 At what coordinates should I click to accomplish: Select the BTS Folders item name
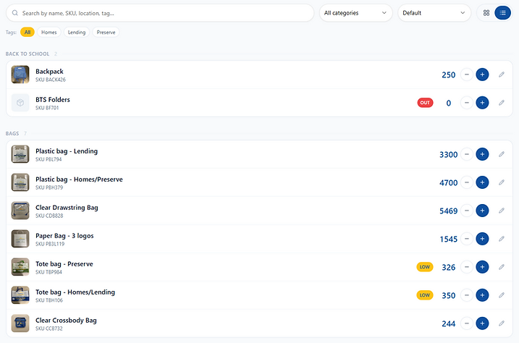click(53, 100)
